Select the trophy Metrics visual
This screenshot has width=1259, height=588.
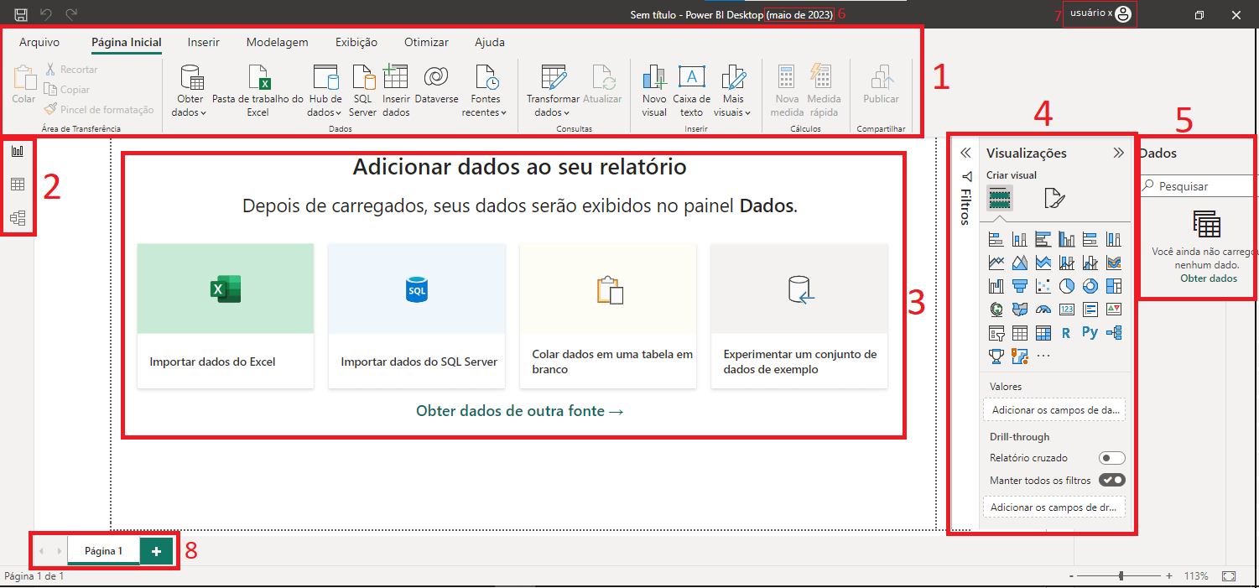996,356
